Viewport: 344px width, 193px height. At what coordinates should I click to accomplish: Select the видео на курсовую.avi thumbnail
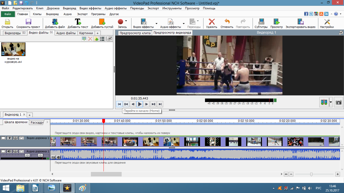point(13,49)
